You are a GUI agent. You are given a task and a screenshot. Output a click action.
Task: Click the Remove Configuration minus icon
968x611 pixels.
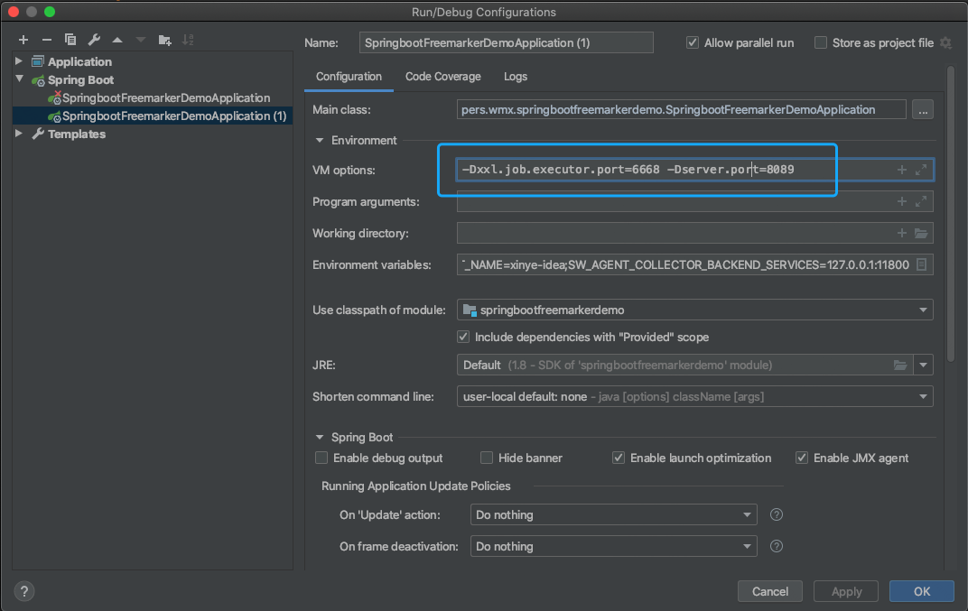(47, 40)
